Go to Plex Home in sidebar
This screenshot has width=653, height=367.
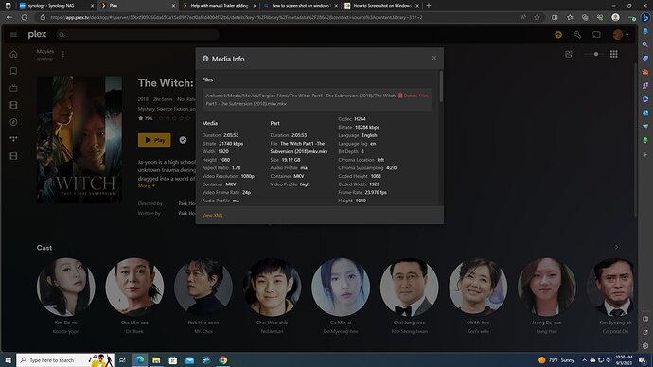pyautogui.click(x=13, y=54)
